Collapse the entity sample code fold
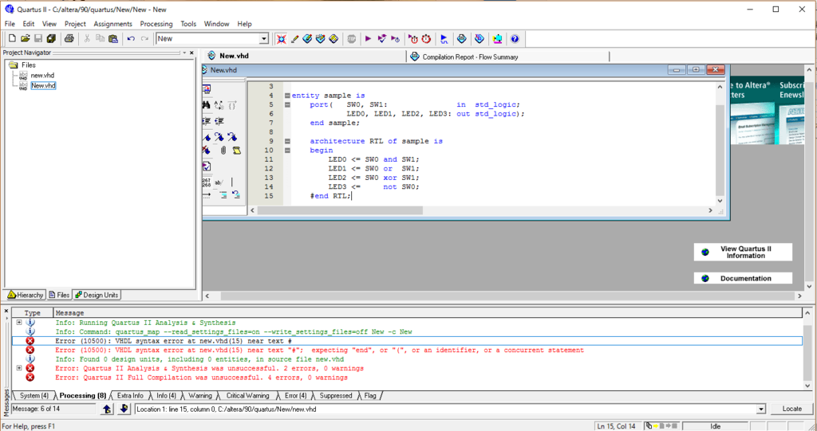 click(287, 96)
